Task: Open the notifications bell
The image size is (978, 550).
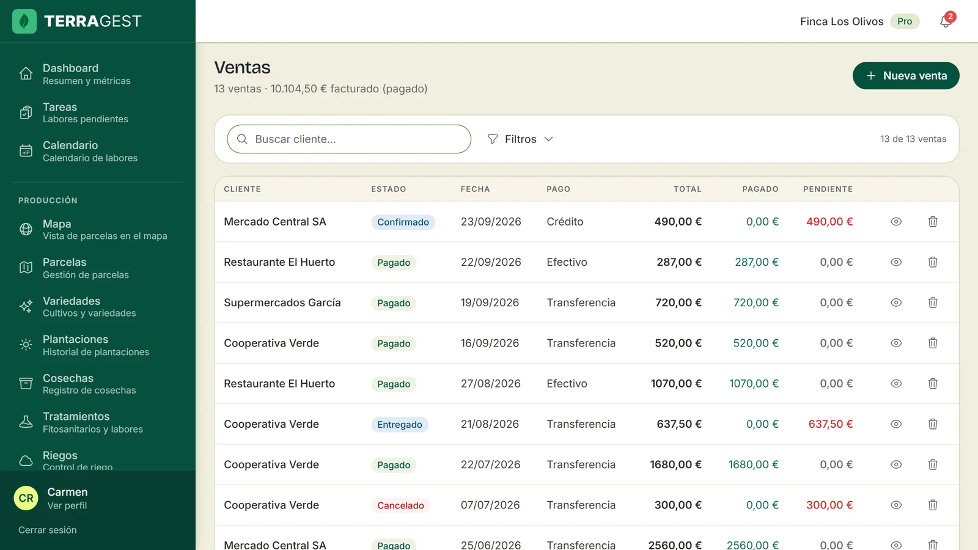Action: (946, 21)
